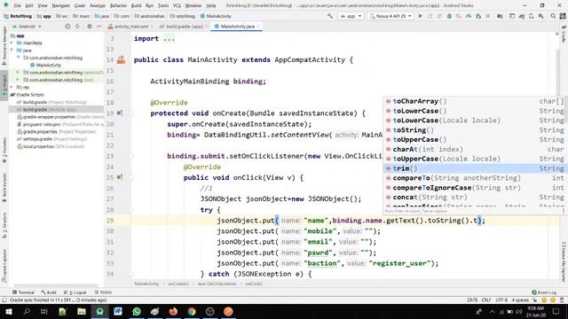Click Windows Start button
Viewport: 568px width, 319px height.
(x=8, y=311)
